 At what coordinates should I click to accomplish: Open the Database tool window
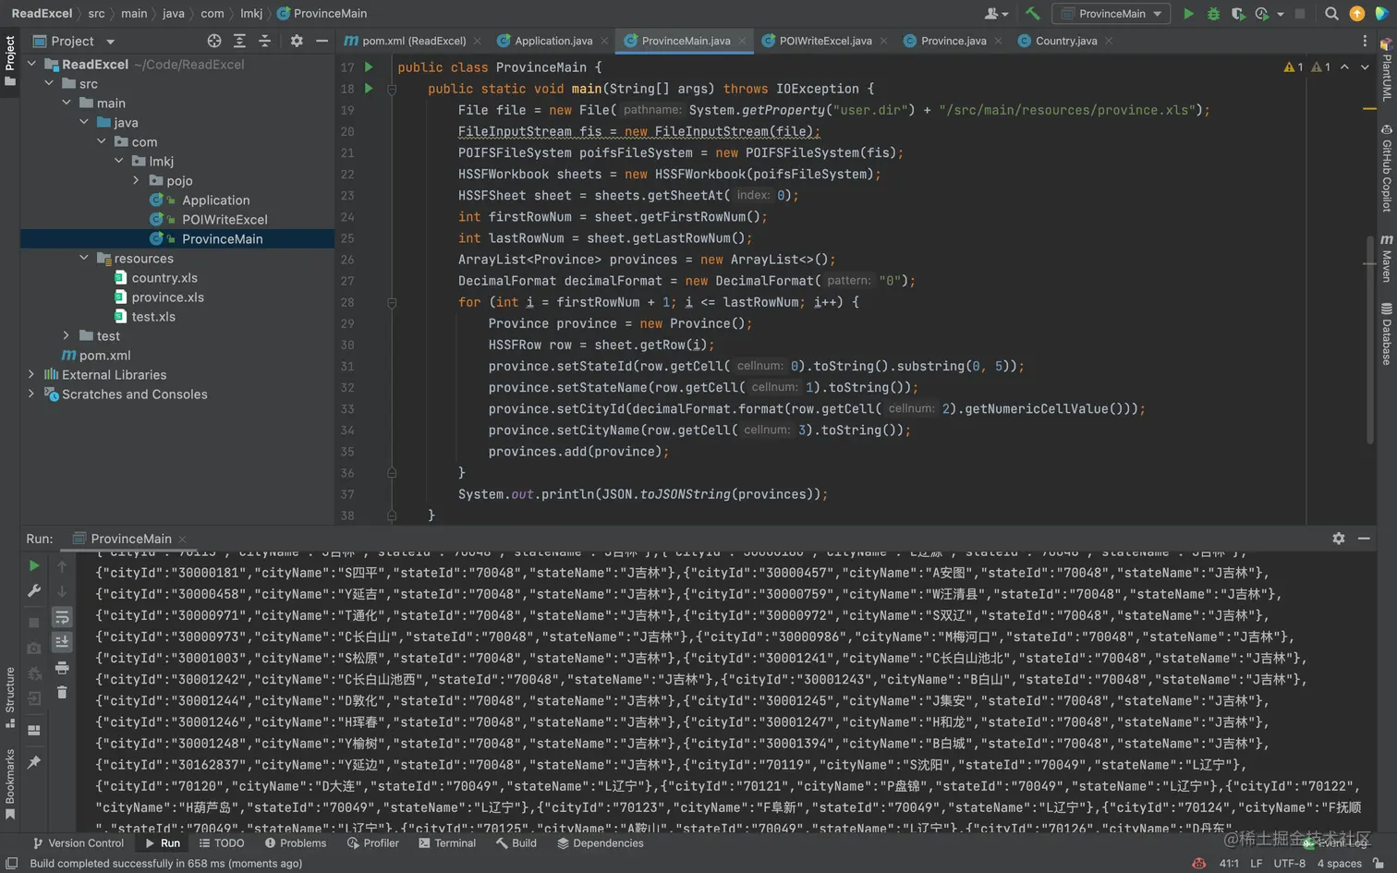pos(1386,333)
